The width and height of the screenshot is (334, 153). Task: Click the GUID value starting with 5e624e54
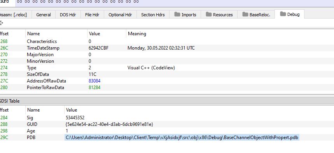pos(109,124)
